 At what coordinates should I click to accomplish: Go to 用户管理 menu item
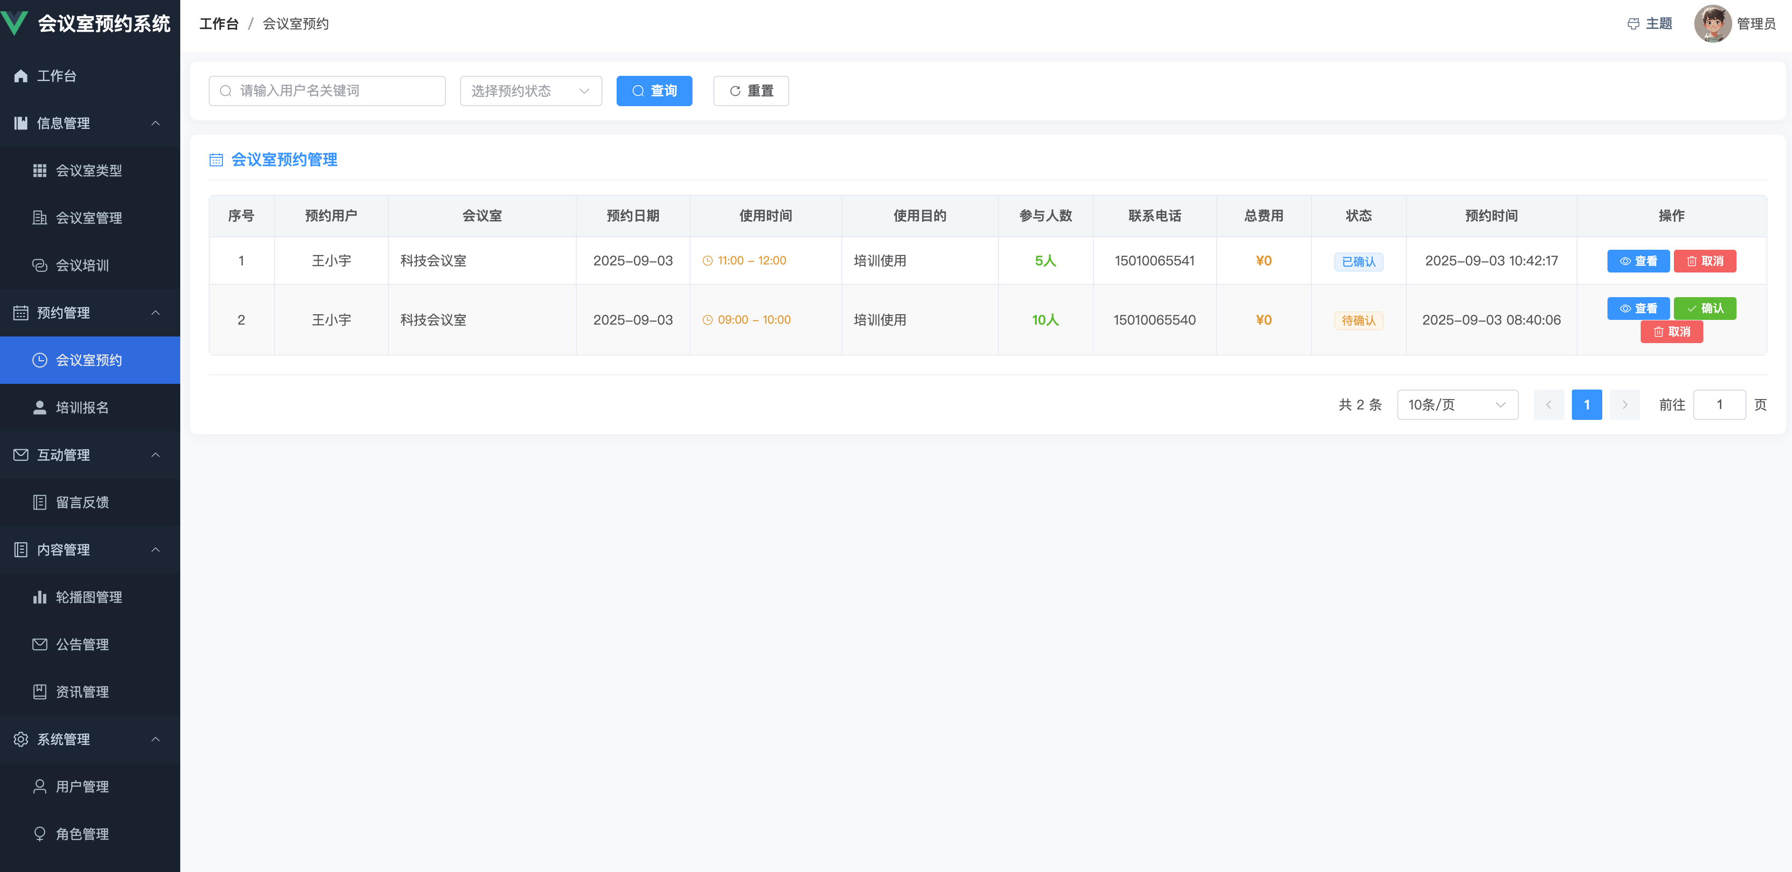click(82, 787)
